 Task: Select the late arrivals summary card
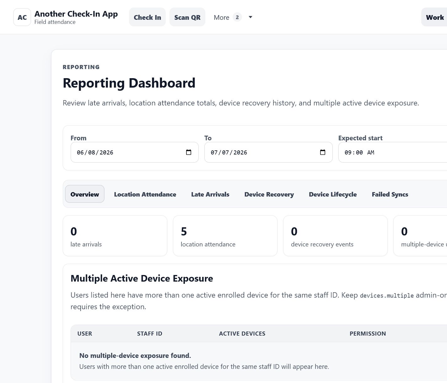pyautogui.click(x=115, y=236)
